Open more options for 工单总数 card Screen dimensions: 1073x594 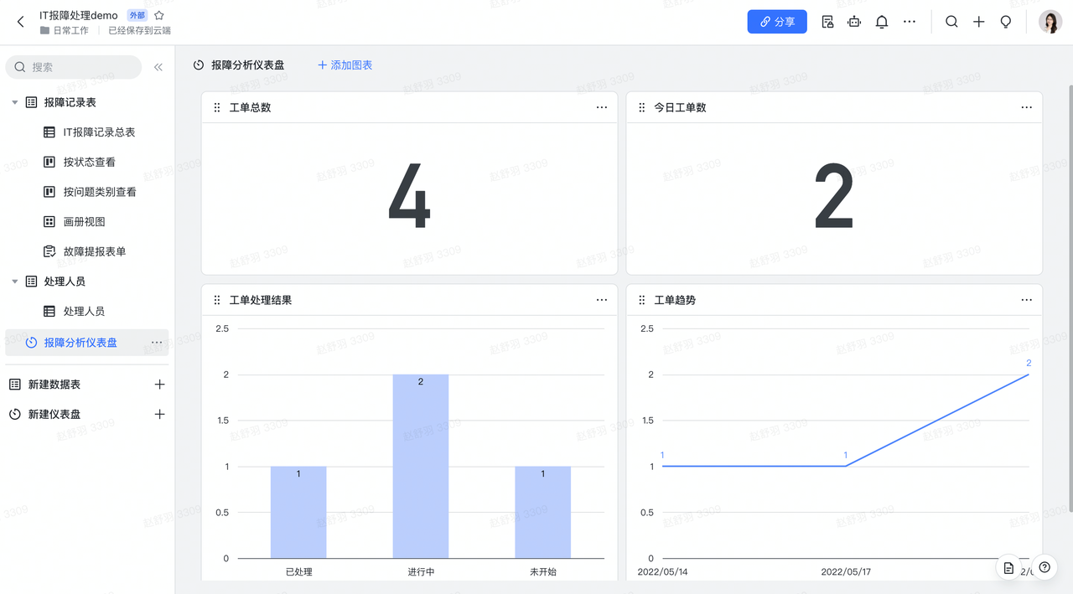click(601, 107)
